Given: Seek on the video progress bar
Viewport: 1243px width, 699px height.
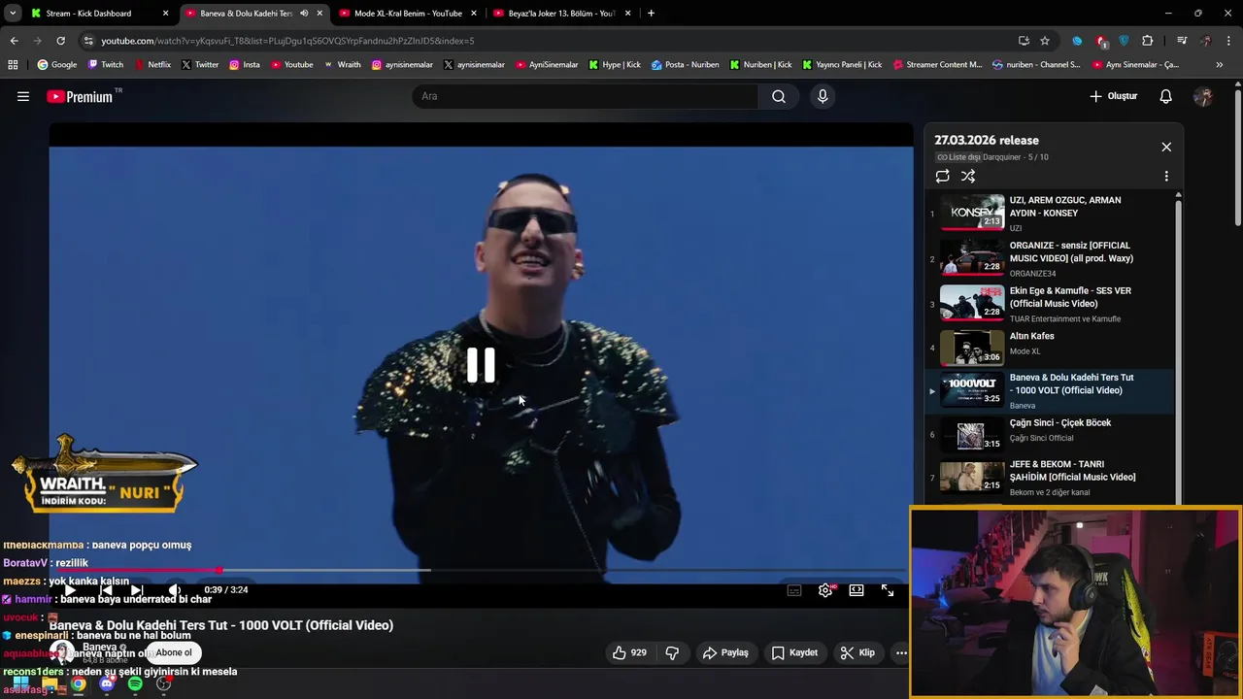Looking at the screenshot, I should click(x=481, y=571).
